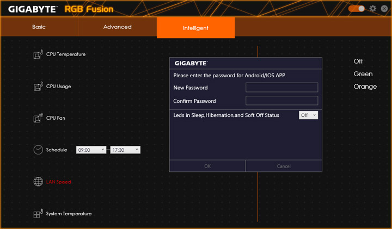Open the schedule start time 09:00 dropdown
Screen dimensions: 392x229
[91, 150]
